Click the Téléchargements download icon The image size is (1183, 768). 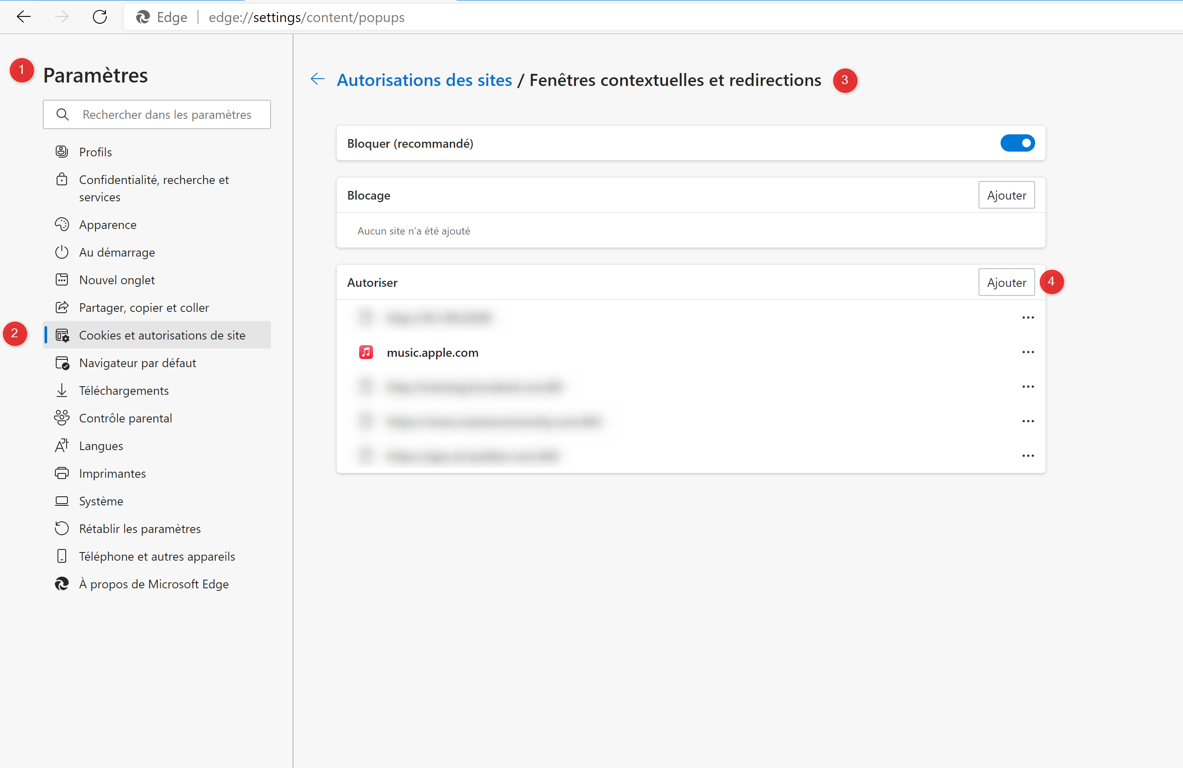(x=62, y=390)
